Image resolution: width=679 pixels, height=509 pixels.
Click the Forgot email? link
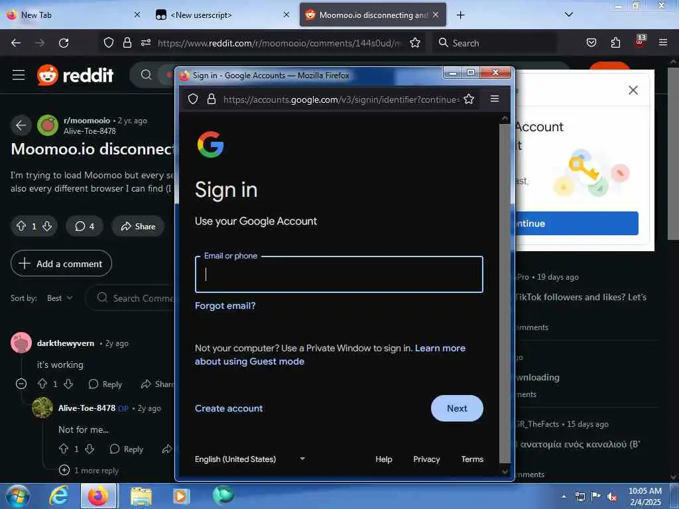(x=225, y=306)
